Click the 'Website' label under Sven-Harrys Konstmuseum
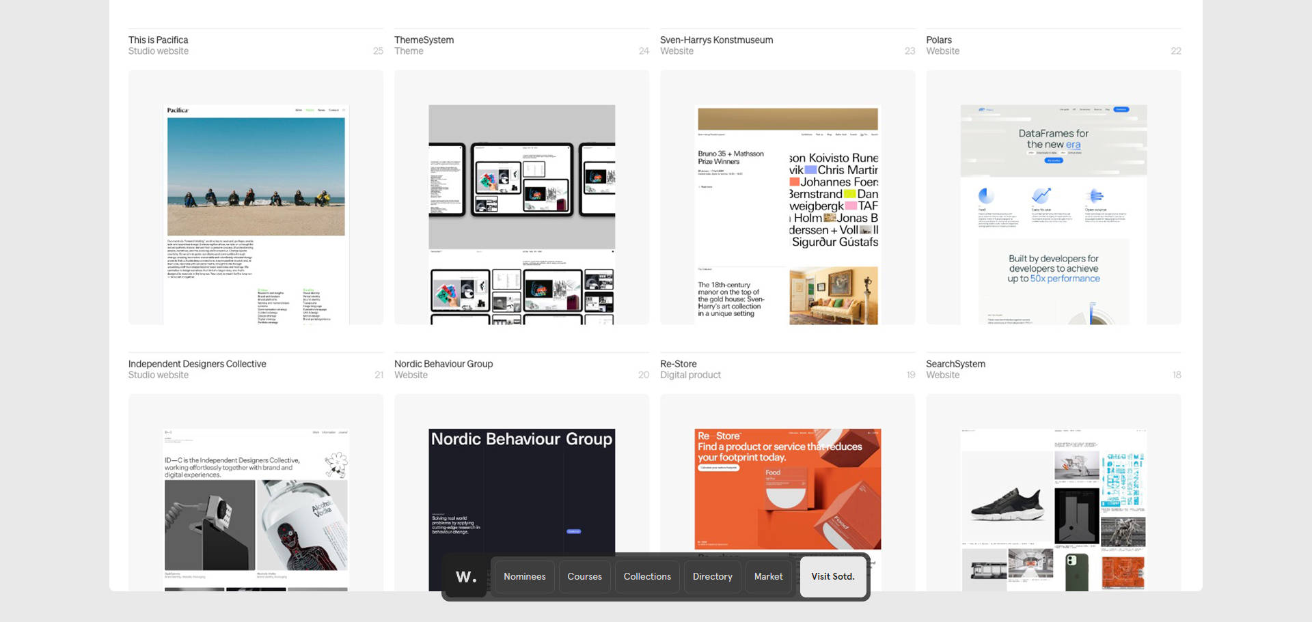This screenshot has height=622, width=1312. coord(677,51)
